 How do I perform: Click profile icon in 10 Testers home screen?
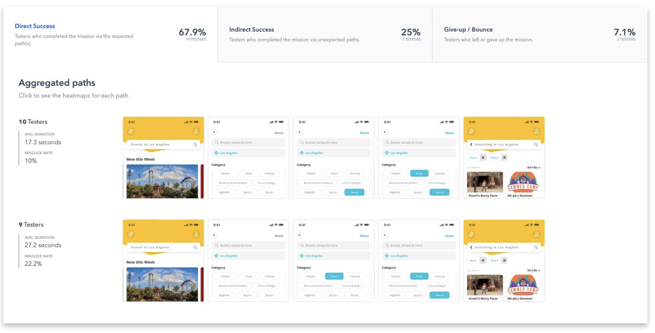pos(196,131)
